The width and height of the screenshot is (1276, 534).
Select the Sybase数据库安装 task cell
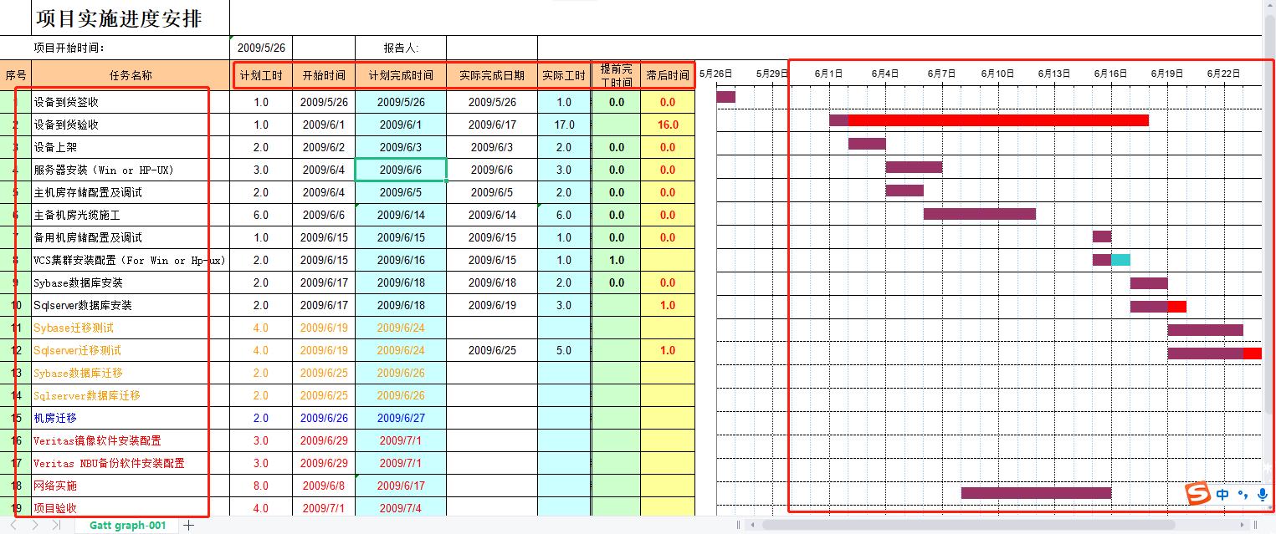click(131, 282)
